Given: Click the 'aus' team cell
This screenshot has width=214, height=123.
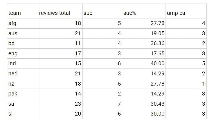Looking at the screenshot, I should (x=22, y=33).
